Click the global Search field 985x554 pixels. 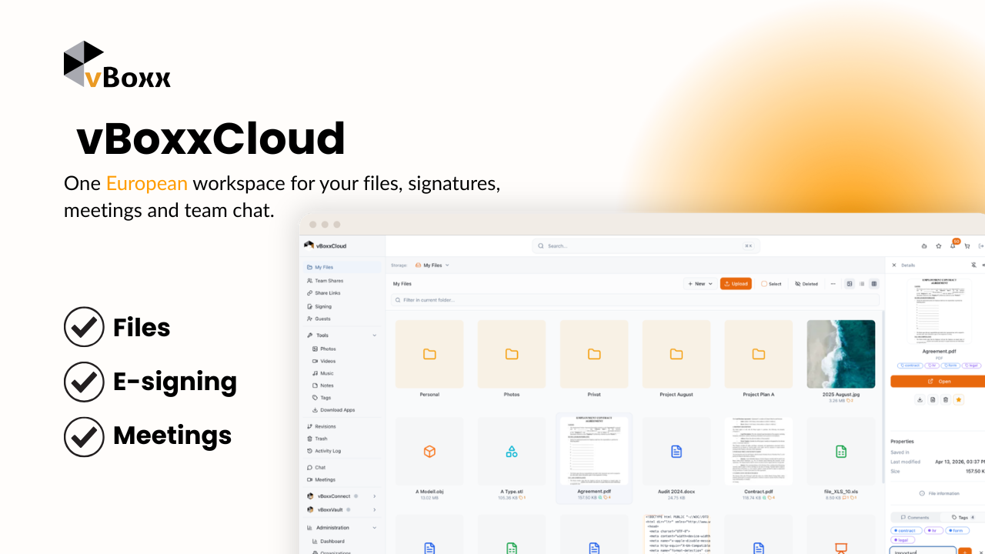pos(644,246)
